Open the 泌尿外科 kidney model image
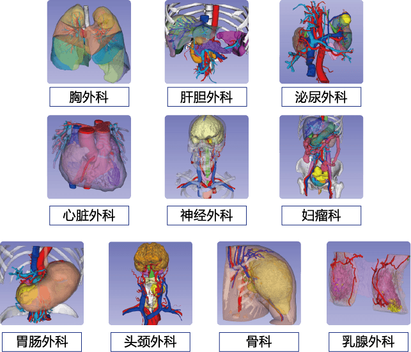 click(322, 42)
